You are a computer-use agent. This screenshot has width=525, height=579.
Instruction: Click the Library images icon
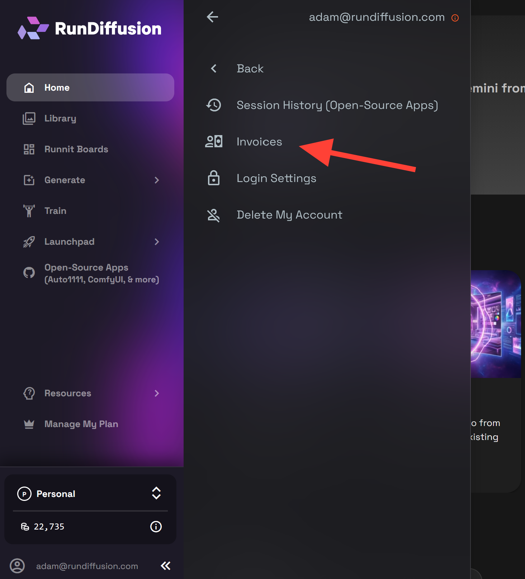(x=29, y=119)
